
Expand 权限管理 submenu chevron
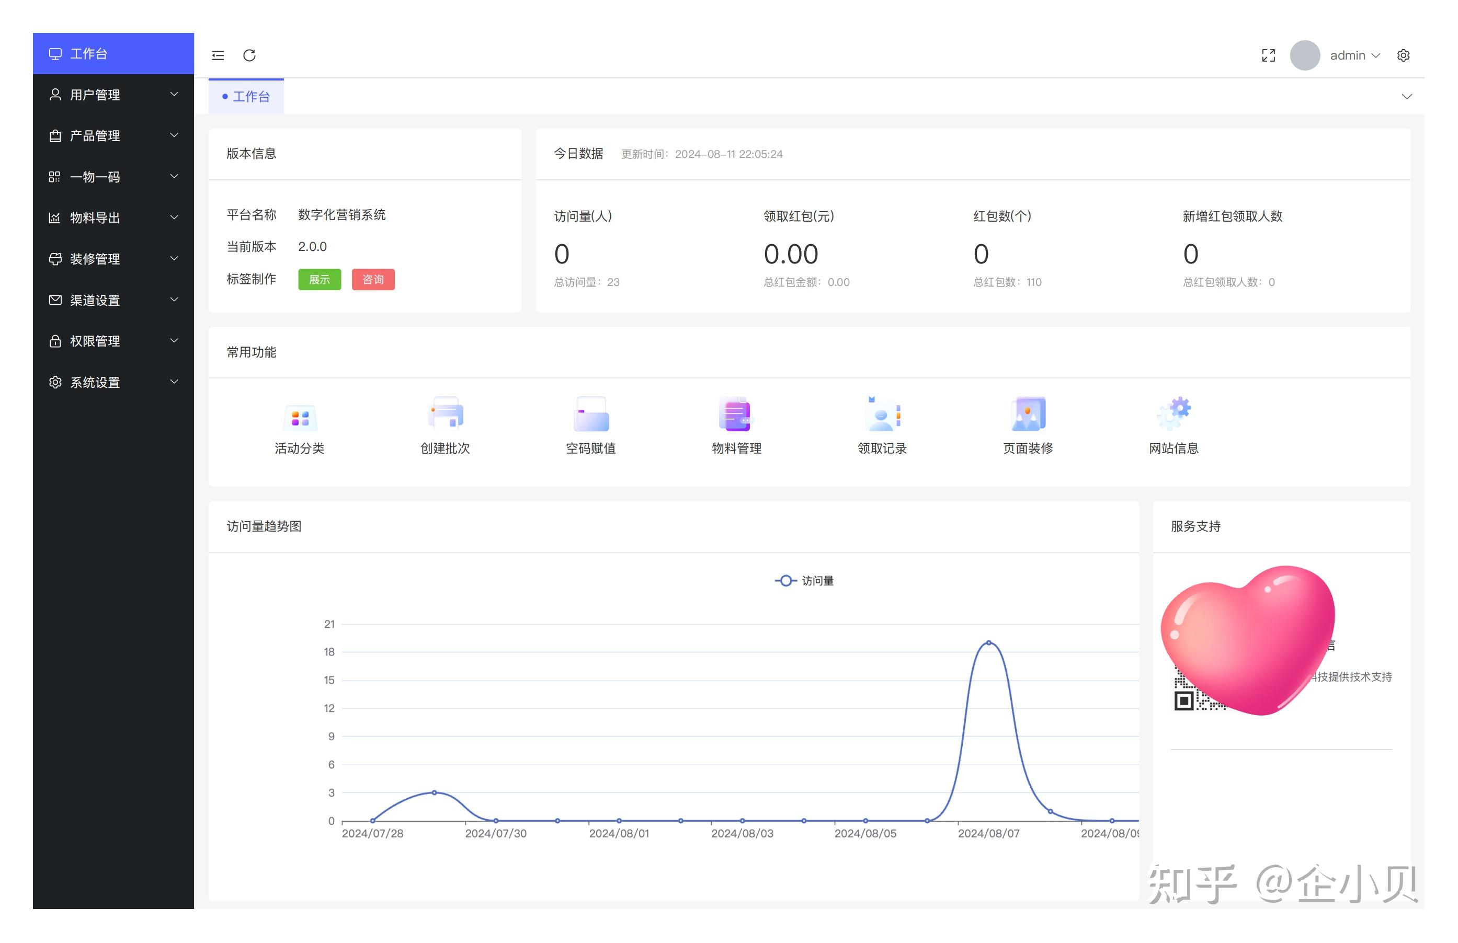174,340
